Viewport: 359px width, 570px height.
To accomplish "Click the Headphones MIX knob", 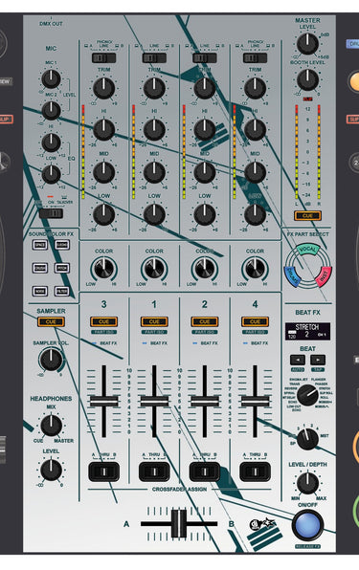I will coord(51,426).
